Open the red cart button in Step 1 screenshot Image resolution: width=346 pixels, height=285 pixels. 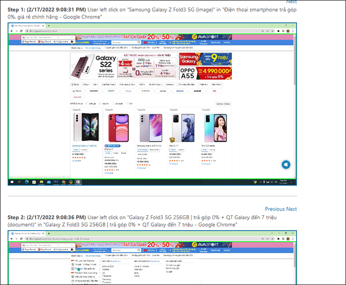[x=150, y=42]
